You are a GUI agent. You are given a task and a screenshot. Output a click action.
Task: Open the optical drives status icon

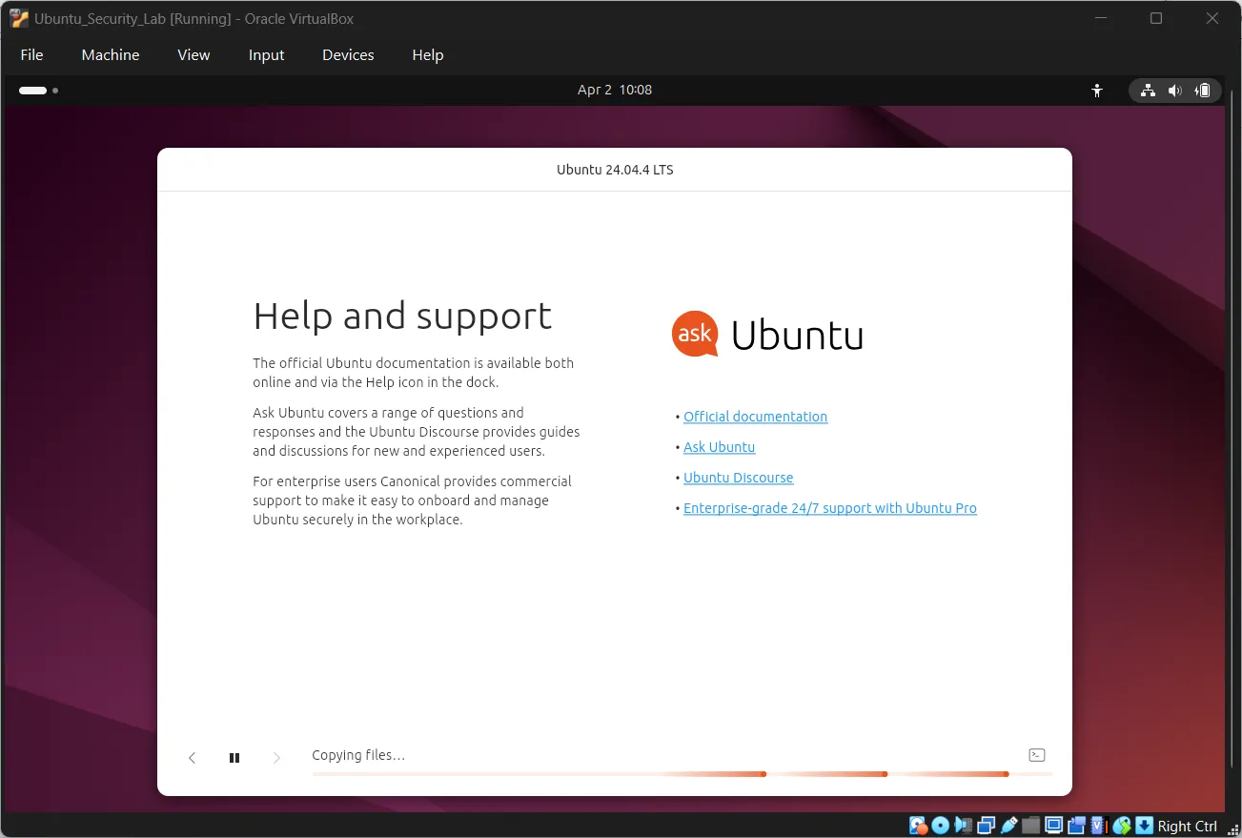(939, 825)
